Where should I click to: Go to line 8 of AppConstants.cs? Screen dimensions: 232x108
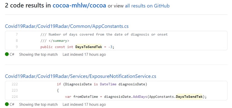point(17,41)
